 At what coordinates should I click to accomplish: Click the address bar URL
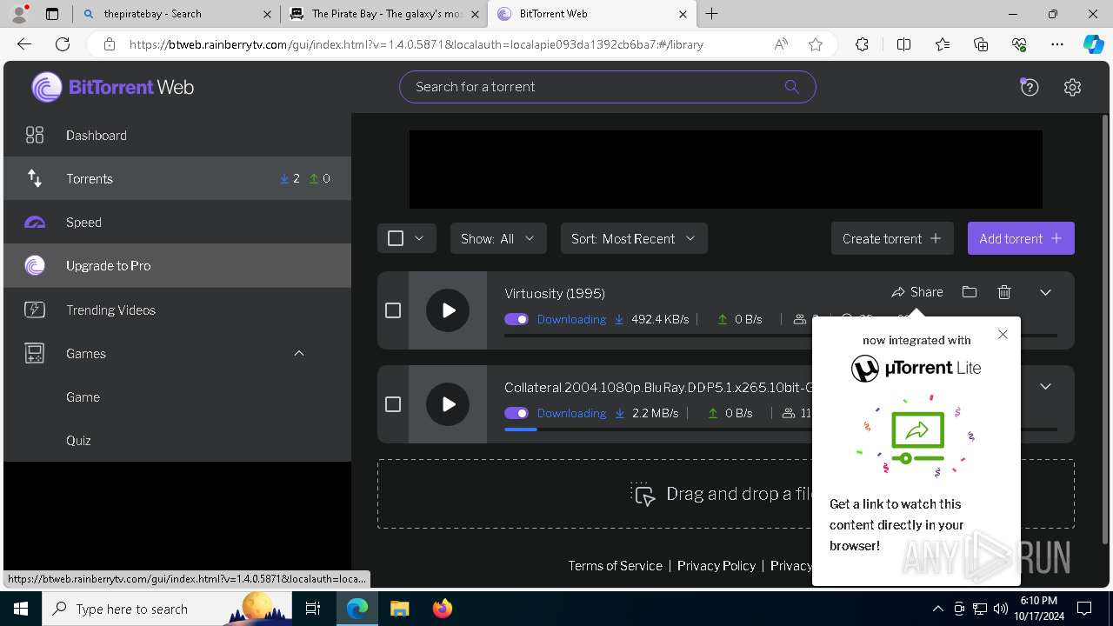417,44
